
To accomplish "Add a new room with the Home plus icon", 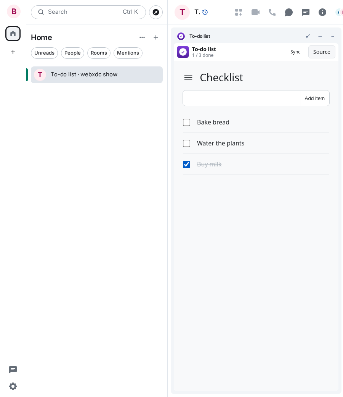I will (156, 37).
